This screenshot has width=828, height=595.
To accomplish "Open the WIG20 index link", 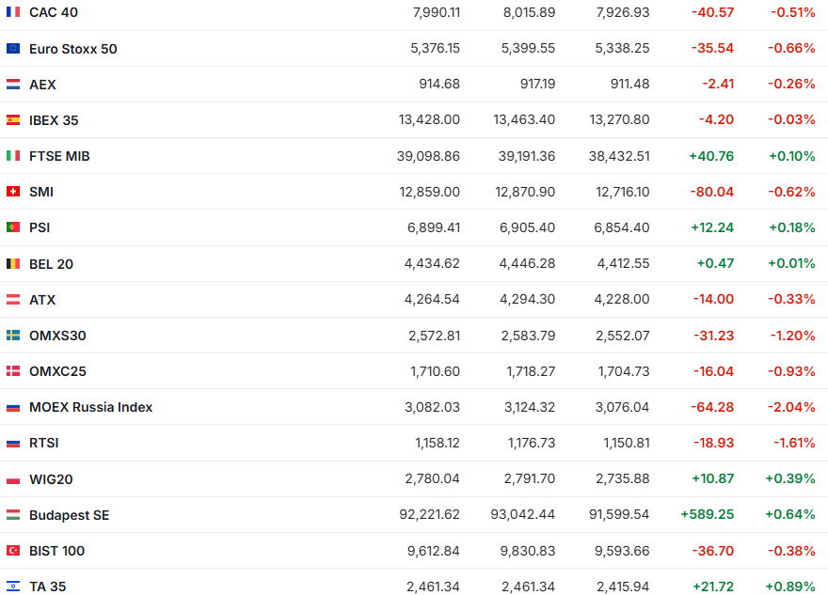I will pos(51,479).
